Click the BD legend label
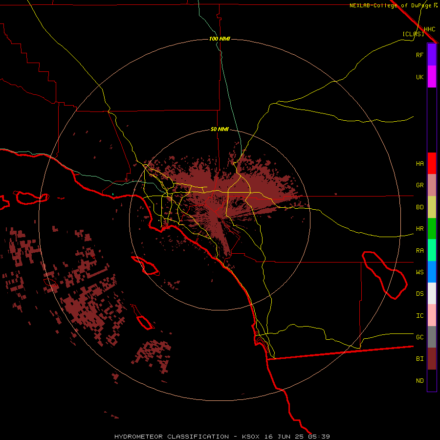The width and height of the screenshot is (440, 440). click(419, 207)
